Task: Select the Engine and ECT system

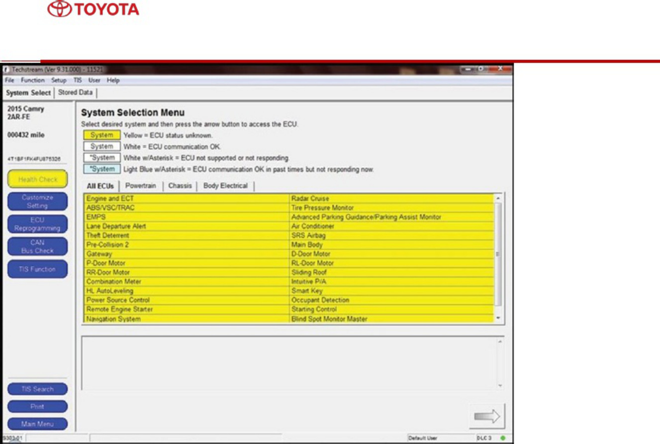Action: pyautogui.click(x=187, y=198)
